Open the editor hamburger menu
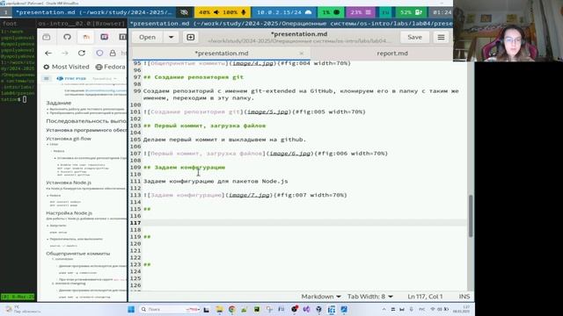 point(441,37)
